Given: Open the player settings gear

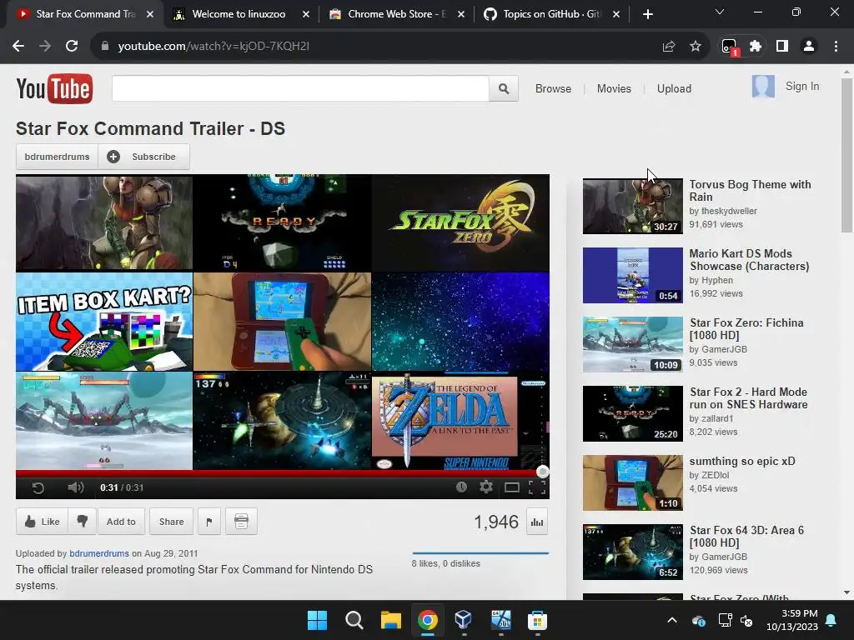Looking at the screenshot, I should pos(486,487).
